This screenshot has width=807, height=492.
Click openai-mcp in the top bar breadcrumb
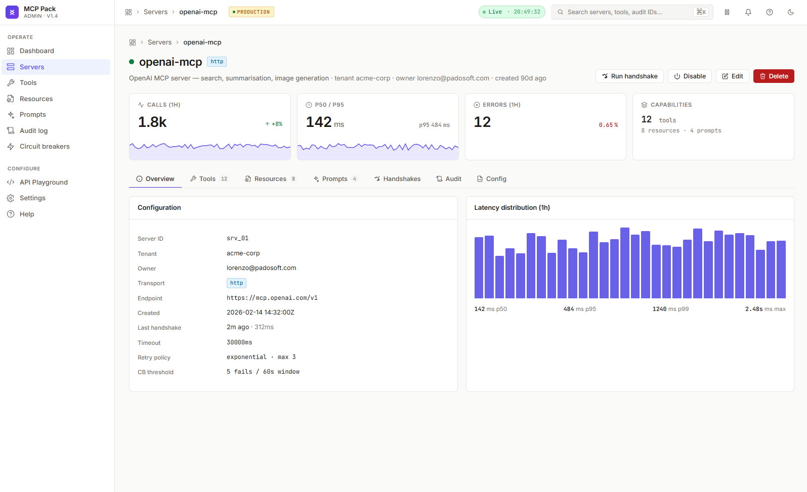click(x=198, y=12)
